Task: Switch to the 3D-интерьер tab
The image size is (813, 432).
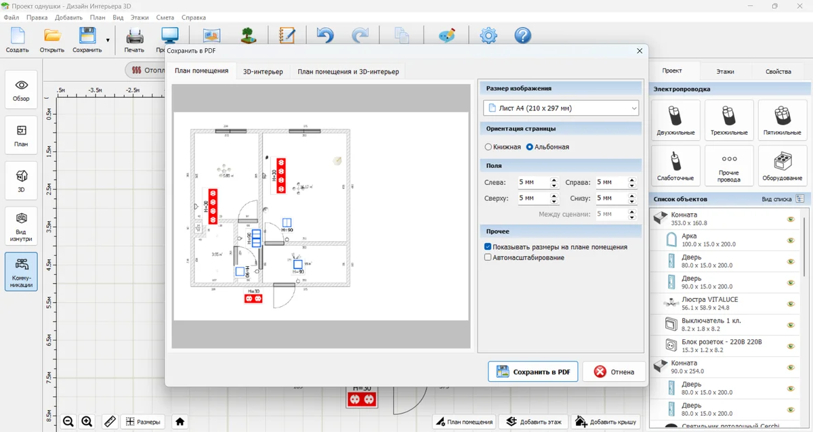Action: (x=263, y=72)
